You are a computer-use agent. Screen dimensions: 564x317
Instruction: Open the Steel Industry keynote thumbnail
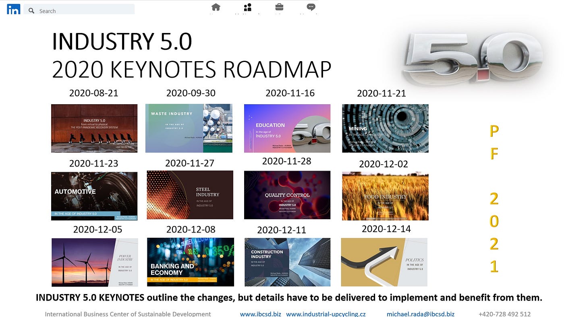[190, 195]
